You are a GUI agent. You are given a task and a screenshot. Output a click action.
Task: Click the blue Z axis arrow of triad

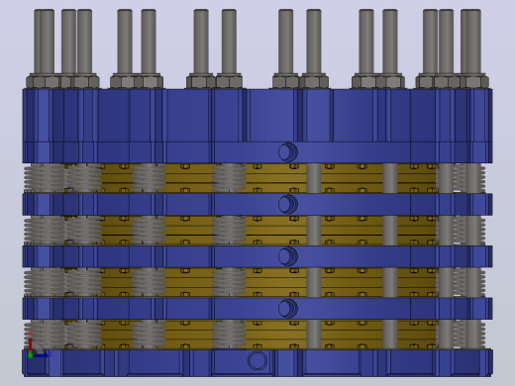41,355
